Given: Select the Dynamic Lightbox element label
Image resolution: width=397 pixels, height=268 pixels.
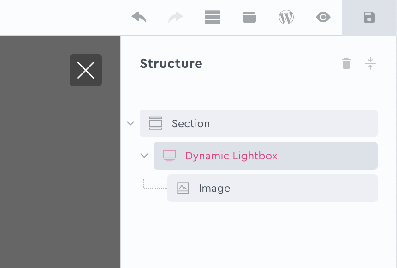Looking at the screenshot, I should click(231, 156).
